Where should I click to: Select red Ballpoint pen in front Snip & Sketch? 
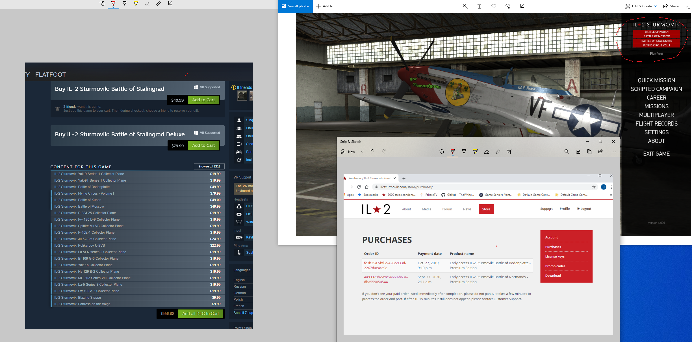(x=453, y=152)
